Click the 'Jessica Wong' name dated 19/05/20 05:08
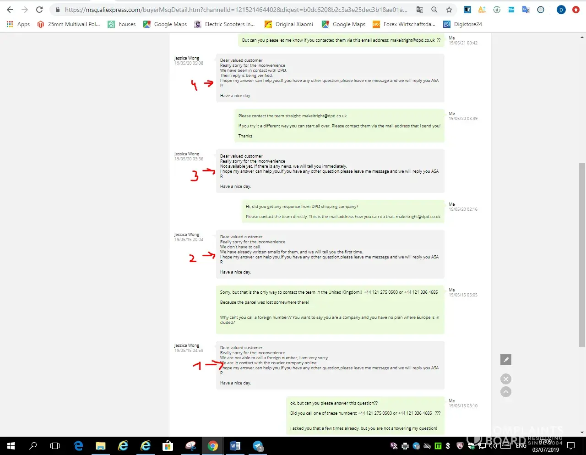This screenshot has width=586, height=455. click(187, 58)
